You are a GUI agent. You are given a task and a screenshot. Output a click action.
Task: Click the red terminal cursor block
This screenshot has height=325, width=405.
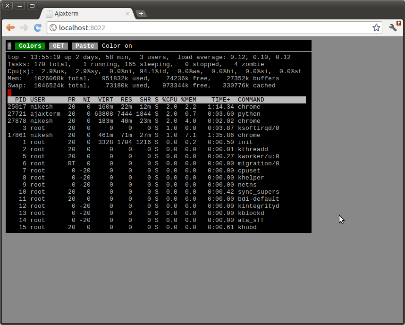(x=8, y=93)
